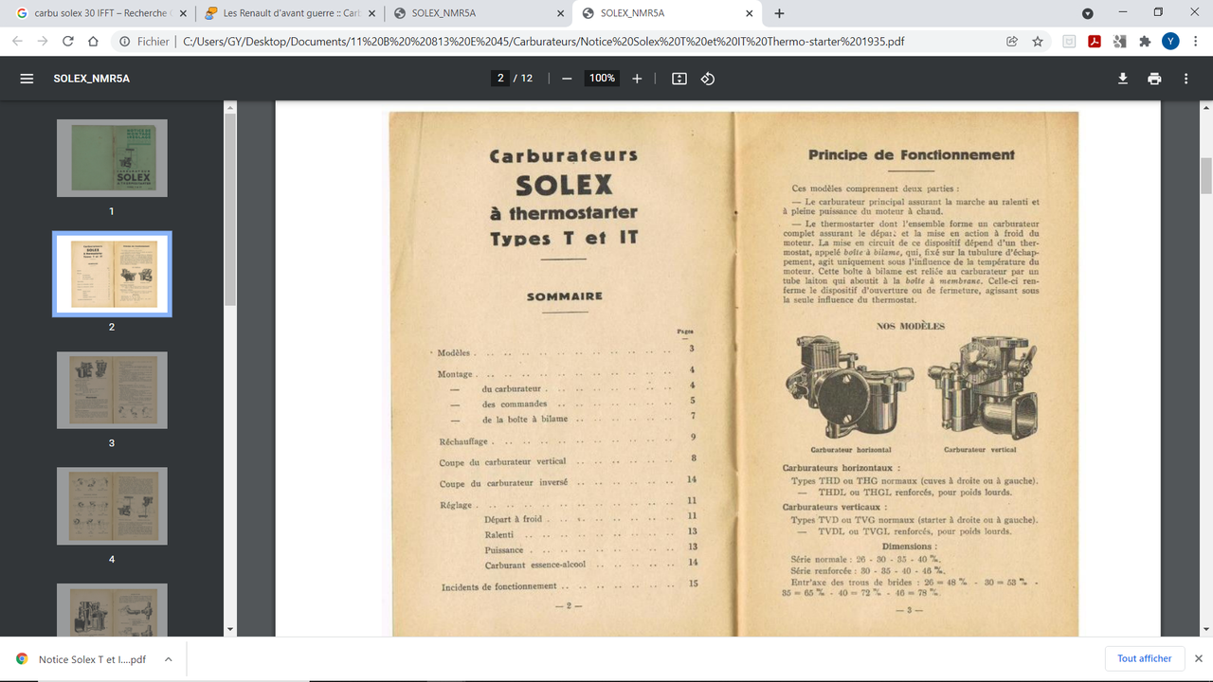Share this page icon
The image size is (1213, 682).
click(1012, 42)
